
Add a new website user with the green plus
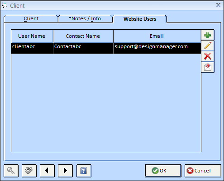point(208,35)
